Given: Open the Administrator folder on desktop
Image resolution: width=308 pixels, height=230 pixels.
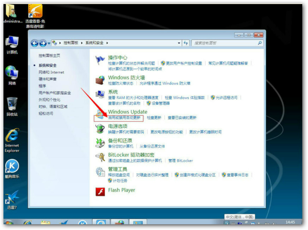Looking at the screenshot, I should tap(12, 14).
